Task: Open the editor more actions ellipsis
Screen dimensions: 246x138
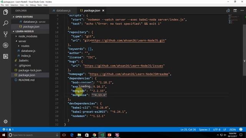Action: (x=242, y=10)
